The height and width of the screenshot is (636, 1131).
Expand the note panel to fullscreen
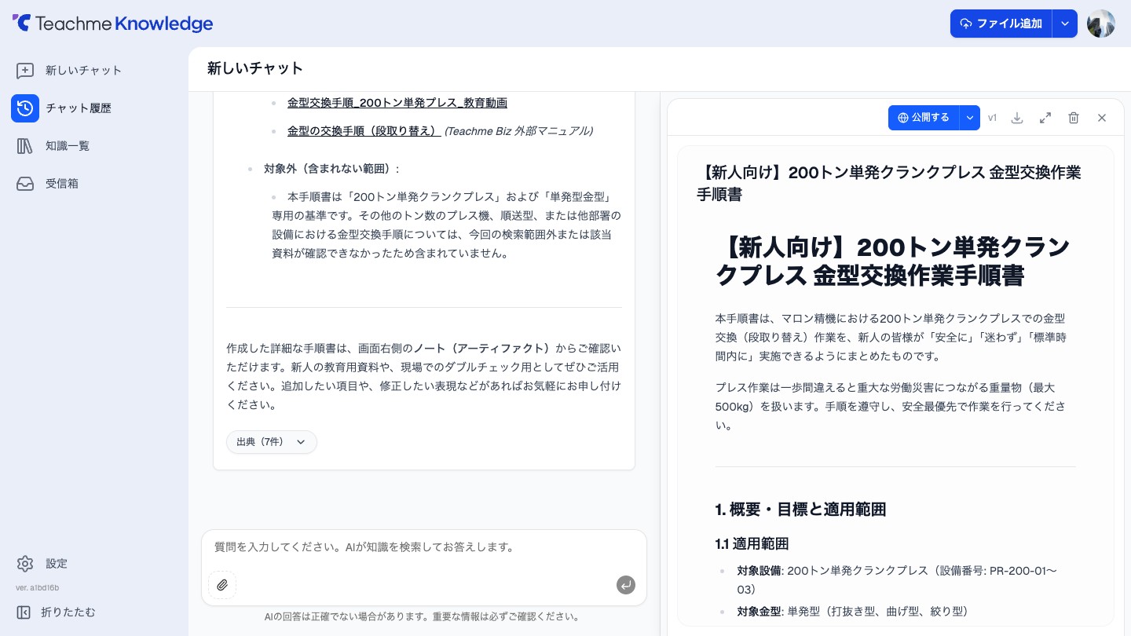coord(1045,118)
